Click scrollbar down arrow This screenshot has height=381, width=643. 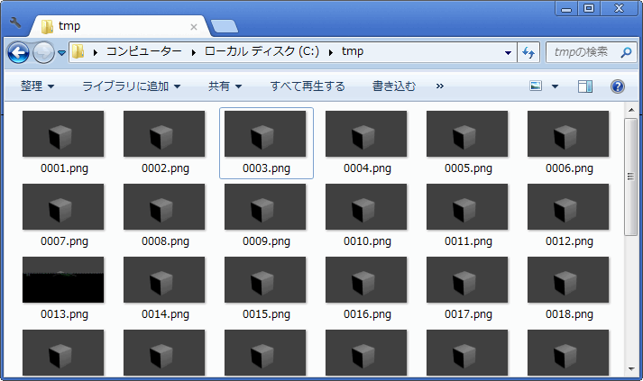631,369
